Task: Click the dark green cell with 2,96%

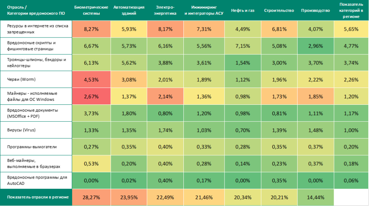Action: coord(315,46)
